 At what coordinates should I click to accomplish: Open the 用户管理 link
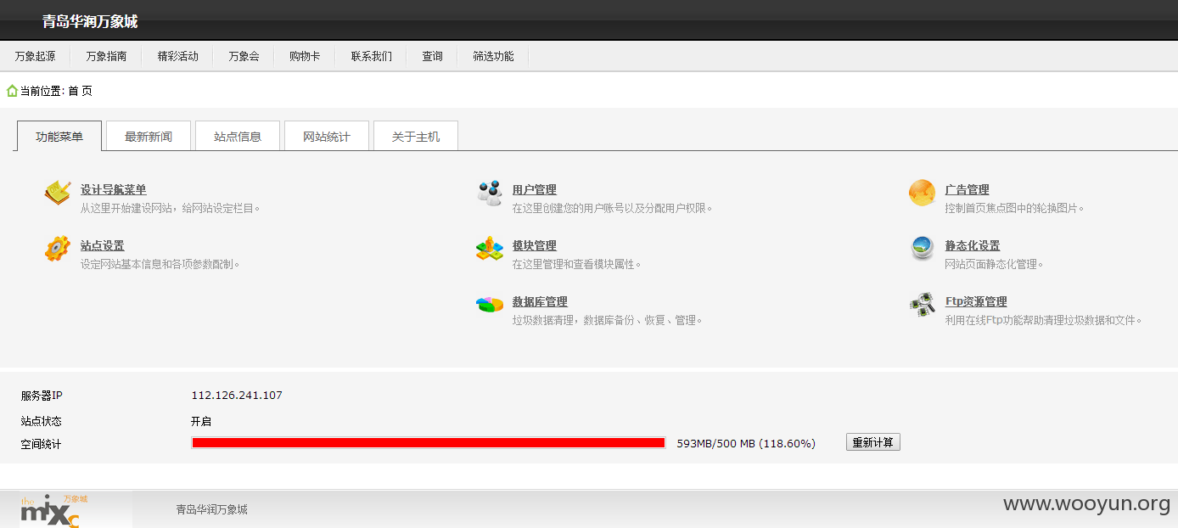[x=535, y=190]
